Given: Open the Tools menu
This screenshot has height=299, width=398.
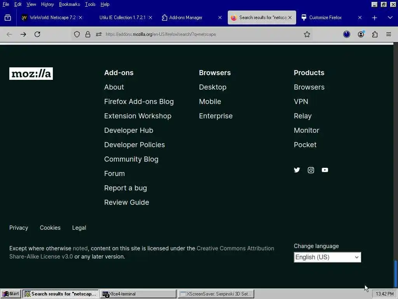Looking at the screenshot, I should [x=90, y=4].
